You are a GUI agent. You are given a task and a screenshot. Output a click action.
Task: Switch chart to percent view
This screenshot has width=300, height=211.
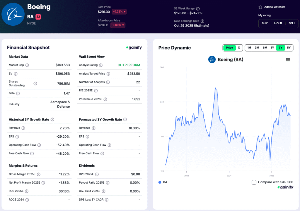(x=239, y=48)
